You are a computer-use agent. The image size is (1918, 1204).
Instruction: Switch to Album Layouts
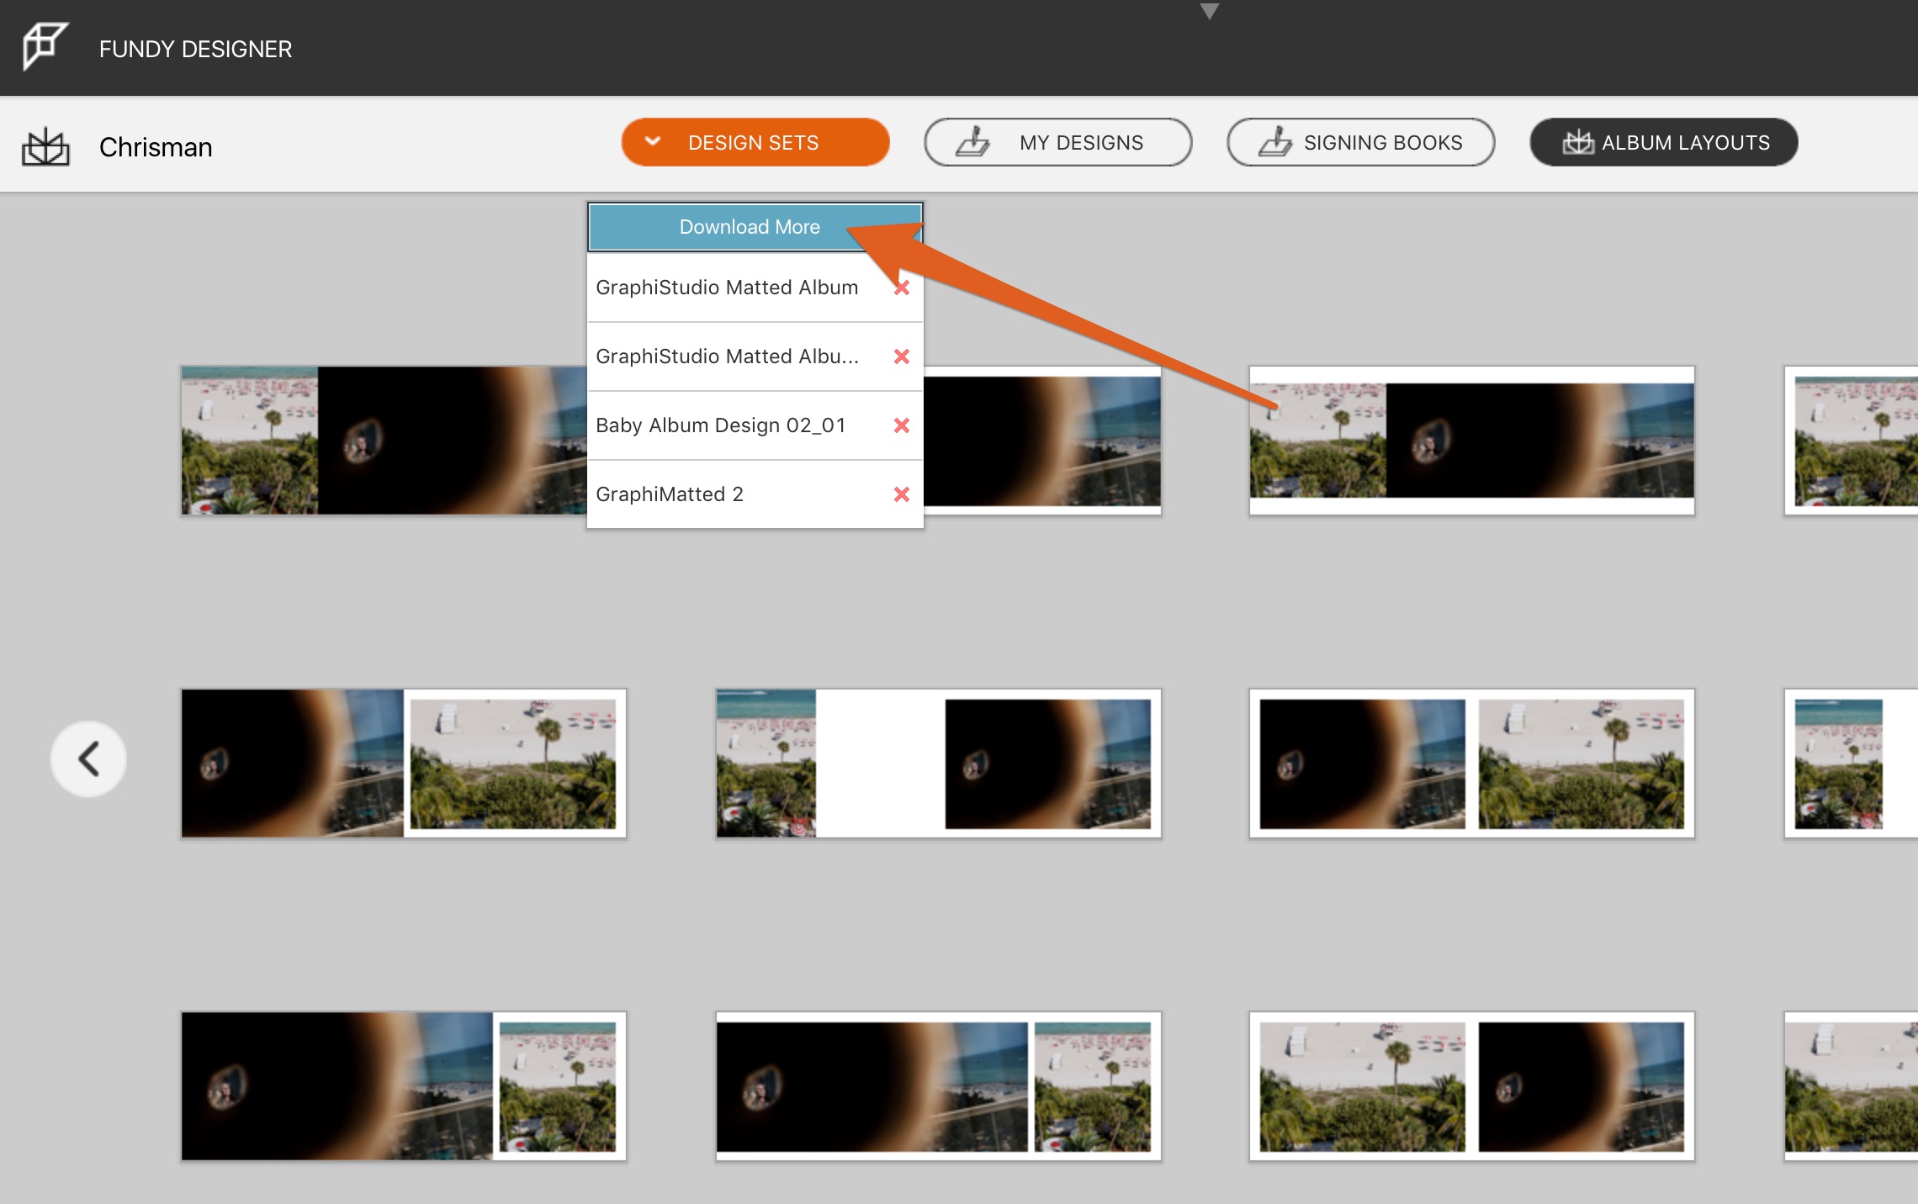click(1663, 142)
